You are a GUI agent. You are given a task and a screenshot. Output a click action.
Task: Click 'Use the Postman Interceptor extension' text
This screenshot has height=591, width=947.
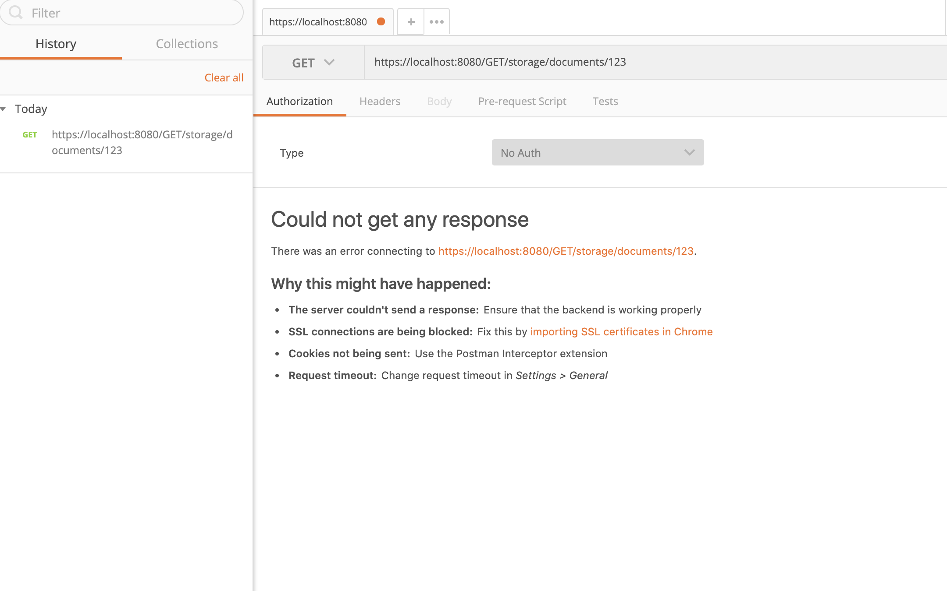pyautogui.click(x=511, y=353)
